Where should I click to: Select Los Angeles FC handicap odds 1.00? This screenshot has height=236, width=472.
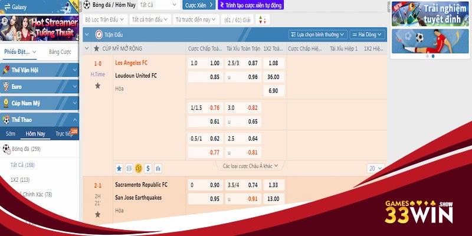click(205, 63)
